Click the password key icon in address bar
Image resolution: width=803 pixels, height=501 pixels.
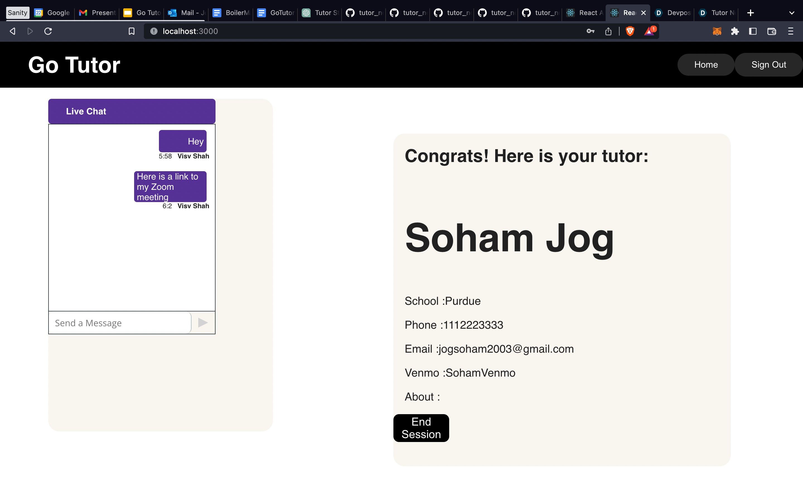tap(590, 31)
